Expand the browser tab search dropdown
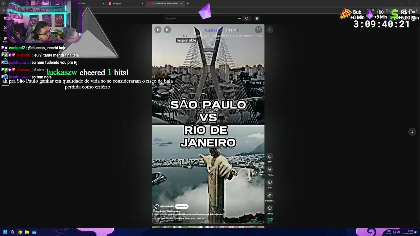 click(x=4, y=3)
